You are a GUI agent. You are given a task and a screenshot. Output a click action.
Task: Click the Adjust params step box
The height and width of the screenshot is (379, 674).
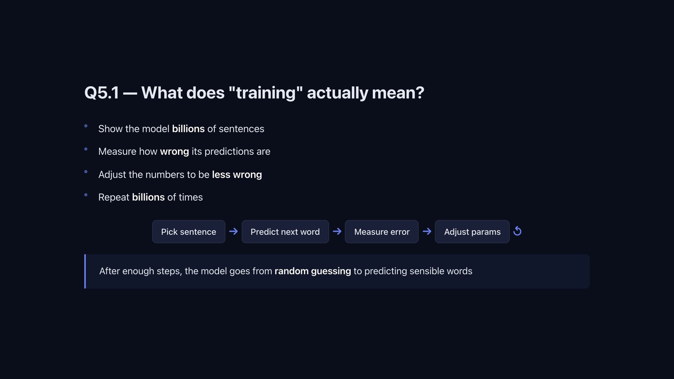472,232
